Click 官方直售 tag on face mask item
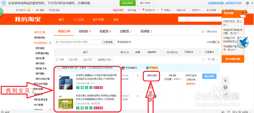The image size is (254, 113). point(98,88)
